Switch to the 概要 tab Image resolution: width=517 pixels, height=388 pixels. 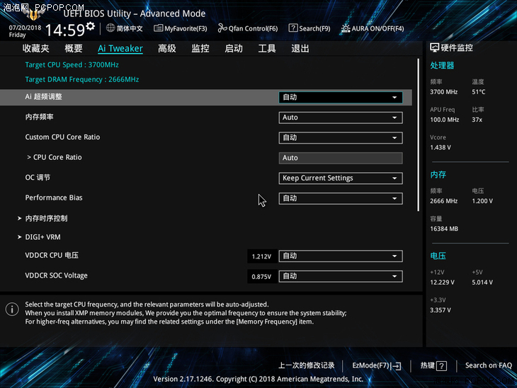pyautogui.click(x=74, y=48)
